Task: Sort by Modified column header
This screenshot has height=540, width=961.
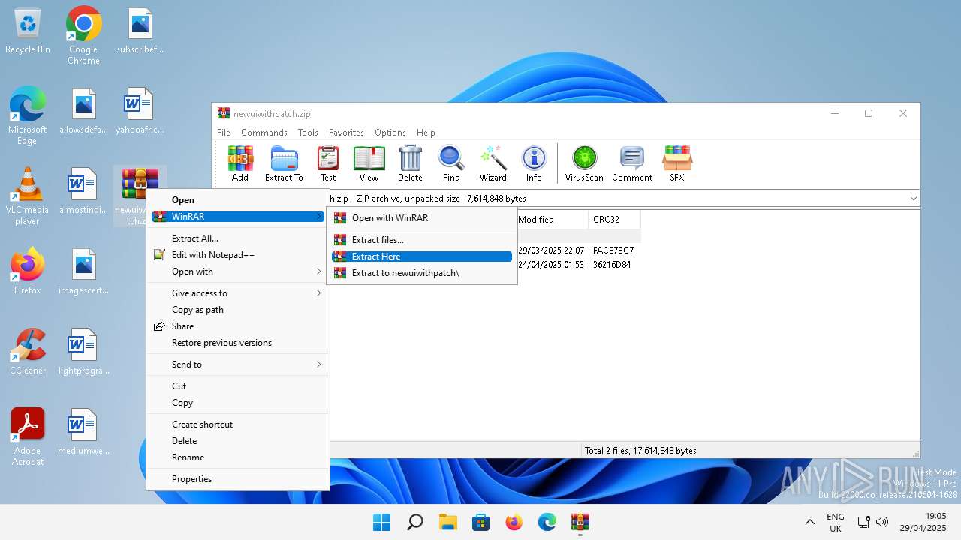Action: point(551,220)
